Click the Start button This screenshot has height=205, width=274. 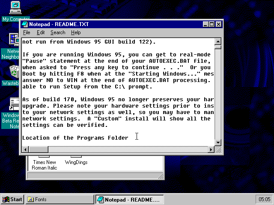pyautogui.click(x=12, y=199)
